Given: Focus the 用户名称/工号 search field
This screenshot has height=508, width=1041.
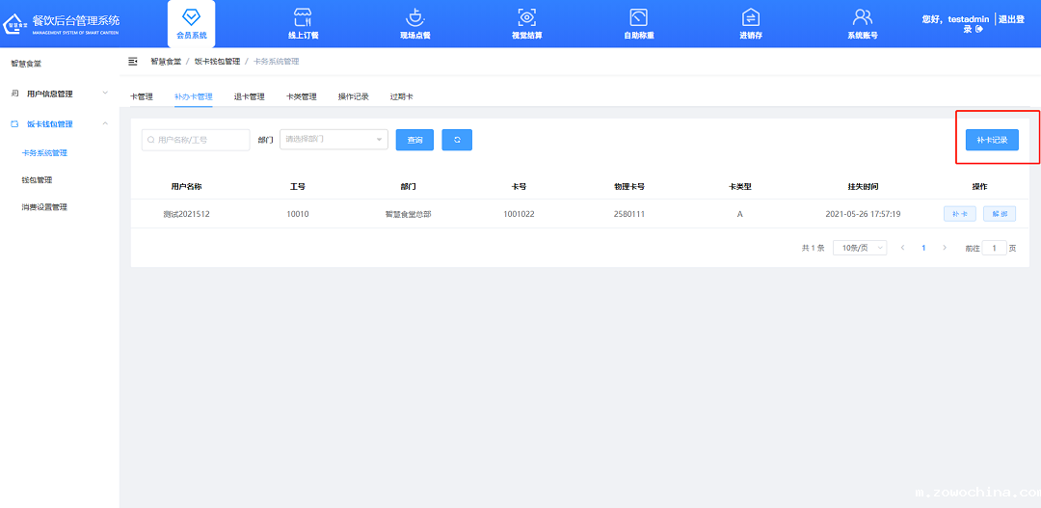Looking at the screenshot, I should [x=197, y=140].
